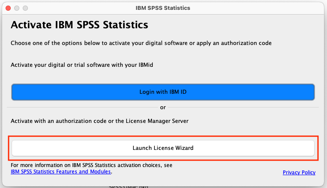Viewport: 327px width, 188px height.
Task: Select the 'Activate your digital or trial software' label
Action: (82, 65)
